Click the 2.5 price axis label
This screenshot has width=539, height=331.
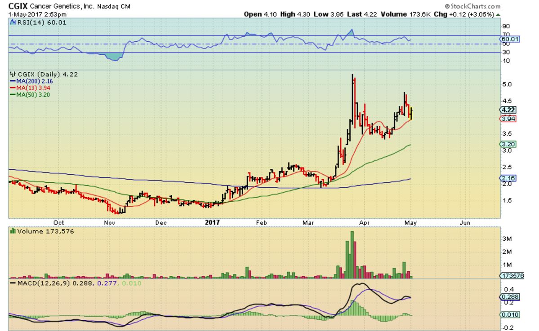pyautogui.click(x=507, y=167)
